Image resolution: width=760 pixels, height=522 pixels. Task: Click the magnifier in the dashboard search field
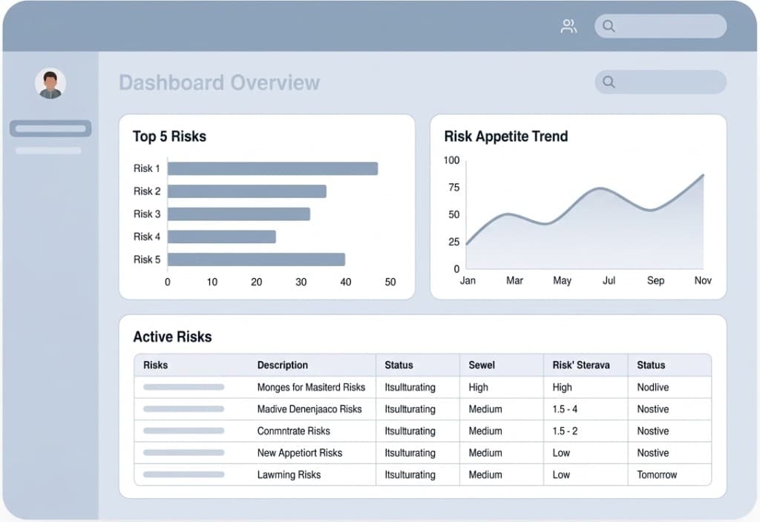[609, 82]
